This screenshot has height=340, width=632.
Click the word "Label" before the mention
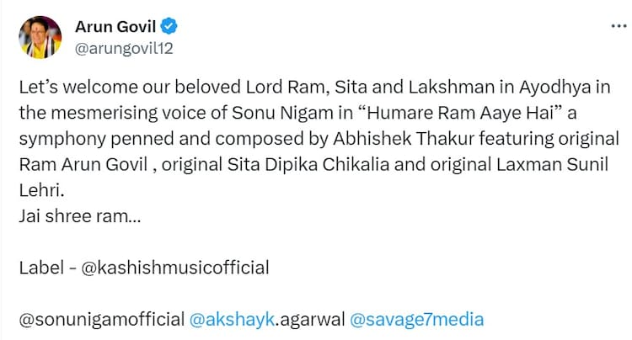(38, 268)
